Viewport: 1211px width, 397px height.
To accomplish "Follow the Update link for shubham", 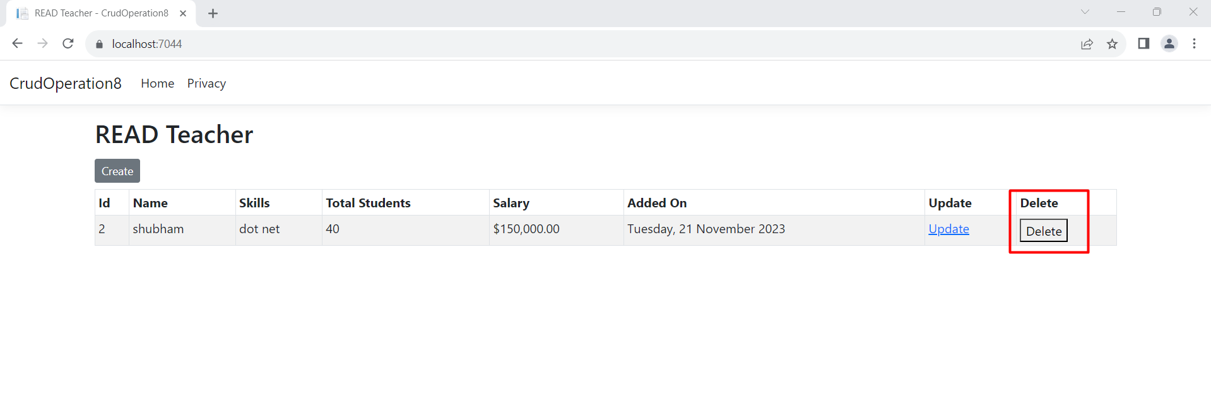I will coord(948,229).
